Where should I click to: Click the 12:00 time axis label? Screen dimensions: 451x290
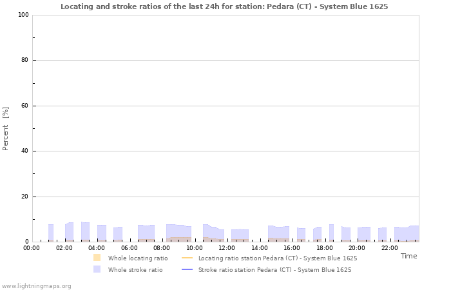click(227, 248)
